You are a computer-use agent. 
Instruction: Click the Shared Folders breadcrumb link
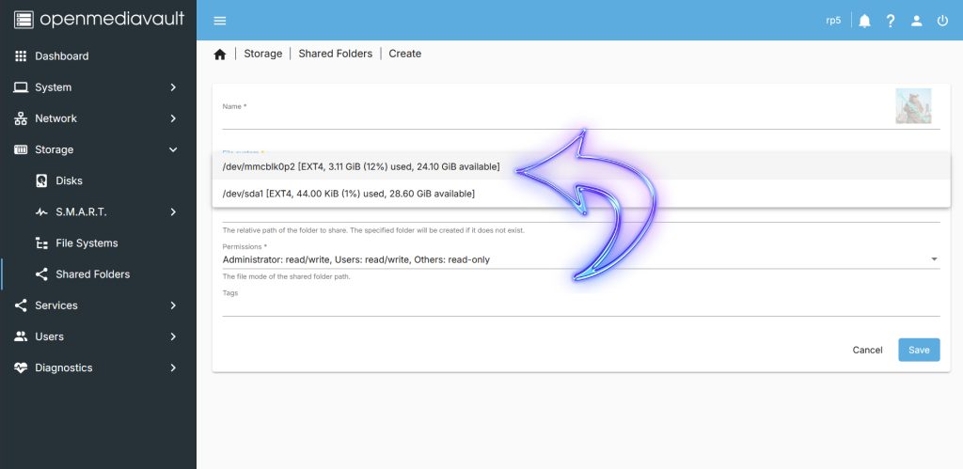[x=335, y=54]
